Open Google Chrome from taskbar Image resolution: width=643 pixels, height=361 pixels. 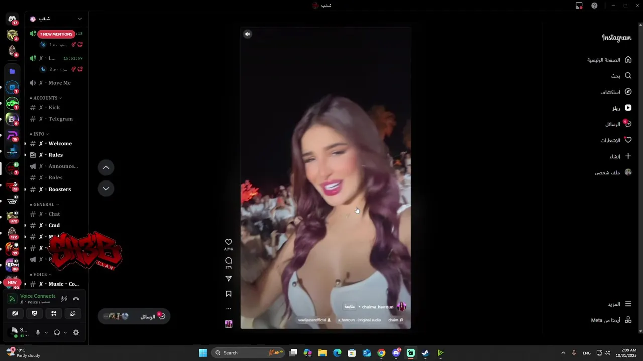click(381, 353)
